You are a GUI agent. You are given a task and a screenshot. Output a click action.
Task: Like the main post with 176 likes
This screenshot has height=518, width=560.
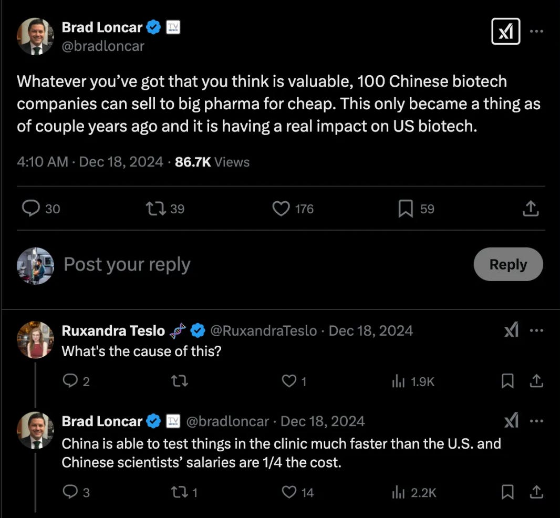(x=282, y=209)
